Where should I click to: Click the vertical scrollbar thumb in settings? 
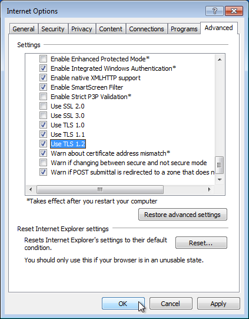point(220,165)
